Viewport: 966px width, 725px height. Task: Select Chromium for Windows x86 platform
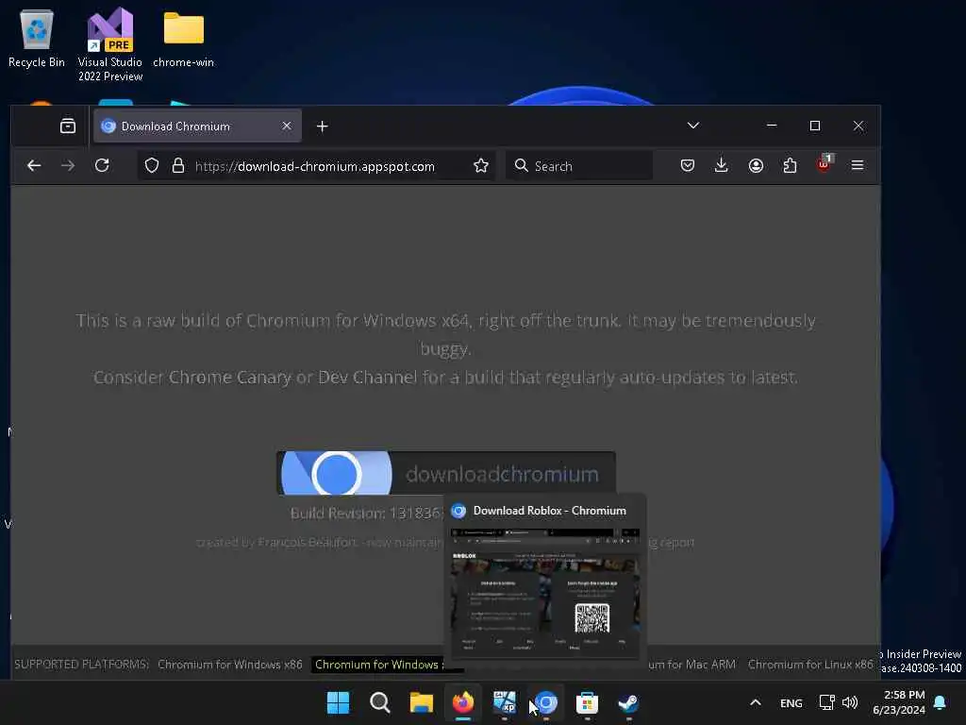[x=230, y=665]
